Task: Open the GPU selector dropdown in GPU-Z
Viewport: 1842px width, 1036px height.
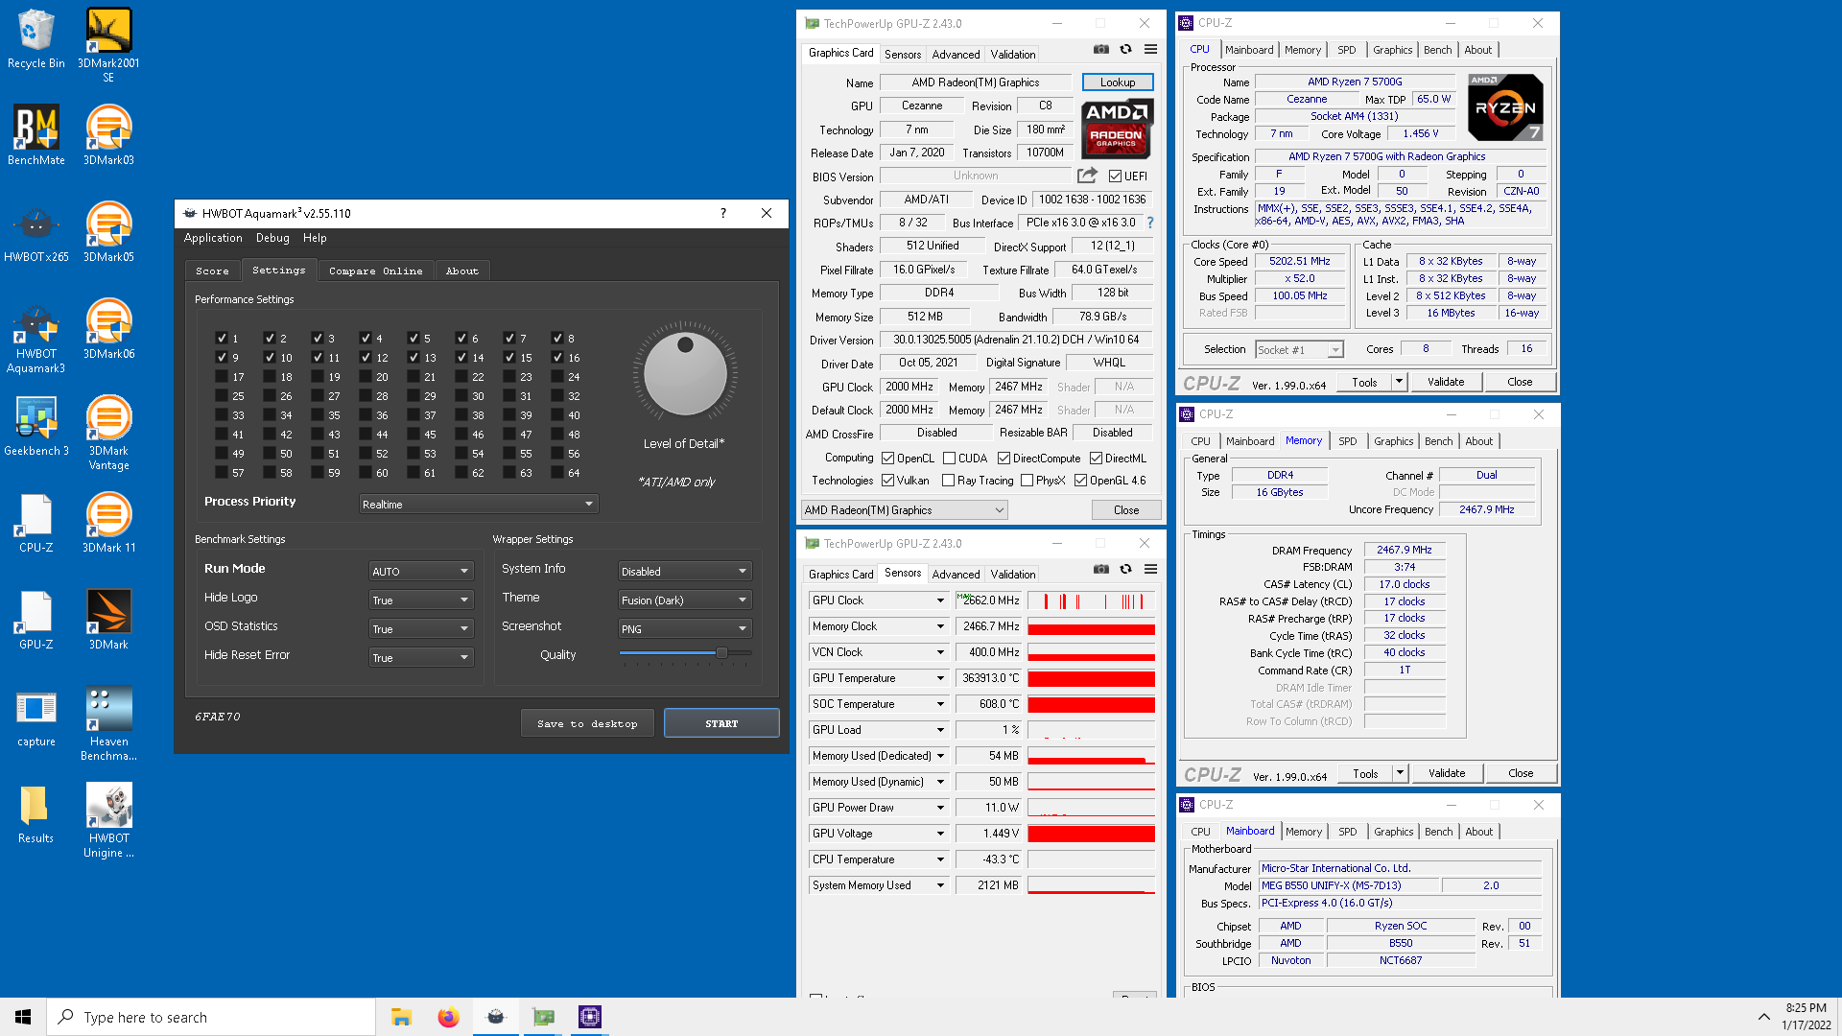Action: tap(905, 510)
